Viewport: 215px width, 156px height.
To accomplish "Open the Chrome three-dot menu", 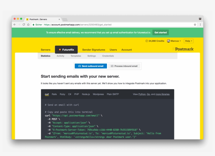I will pos(200,24).
